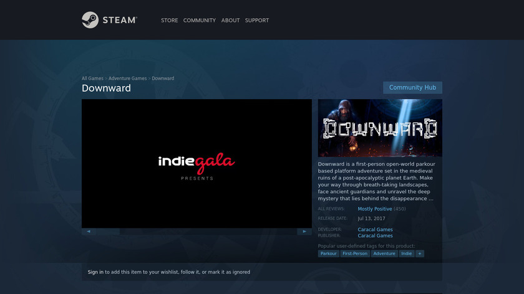Screen dimensions: 524x294
Task: Click the Downward breadcrumb link
Action: click(163, 78)
